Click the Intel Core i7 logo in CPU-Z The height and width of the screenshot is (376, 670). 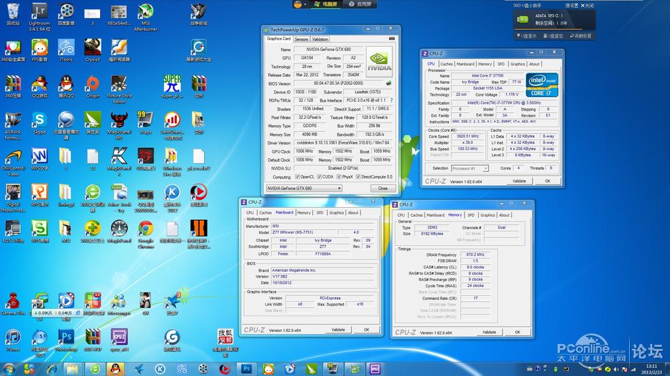click(x=541, y=85)
